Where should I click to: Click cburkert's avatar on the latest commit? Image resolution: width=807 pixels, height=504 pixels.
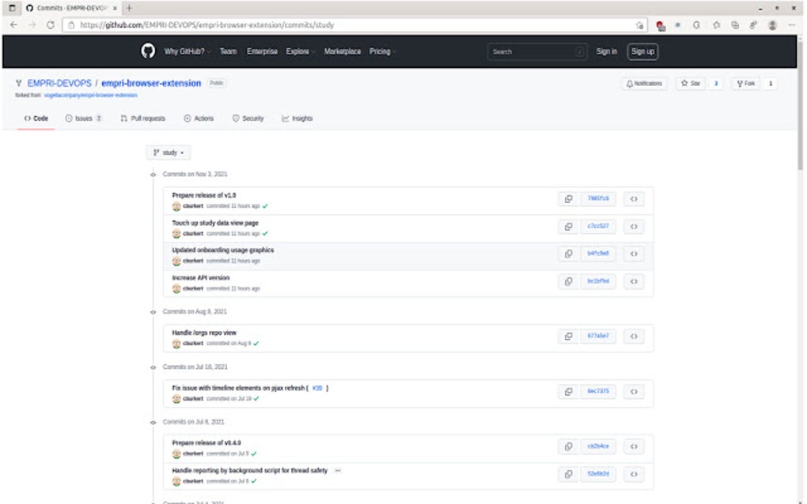[x=177, y=205]
